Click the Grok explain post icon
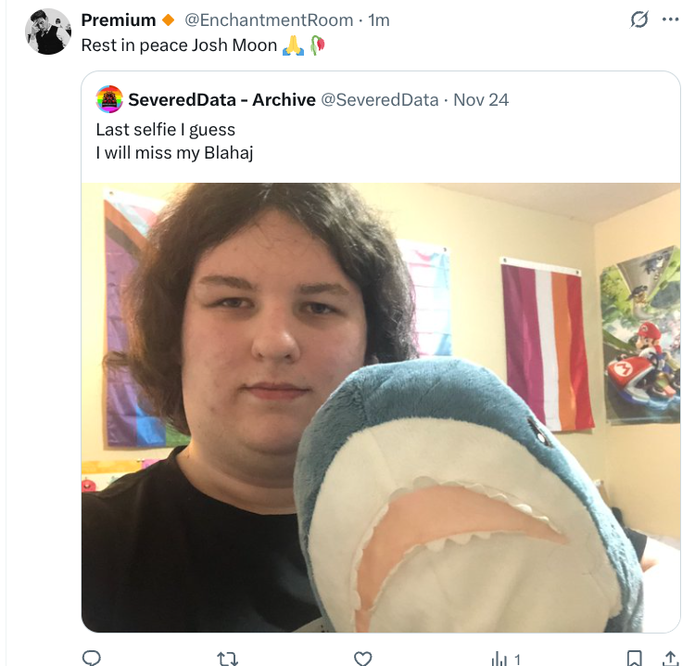The width and height of the screenshot is (695, 666). tap(638, 19)
